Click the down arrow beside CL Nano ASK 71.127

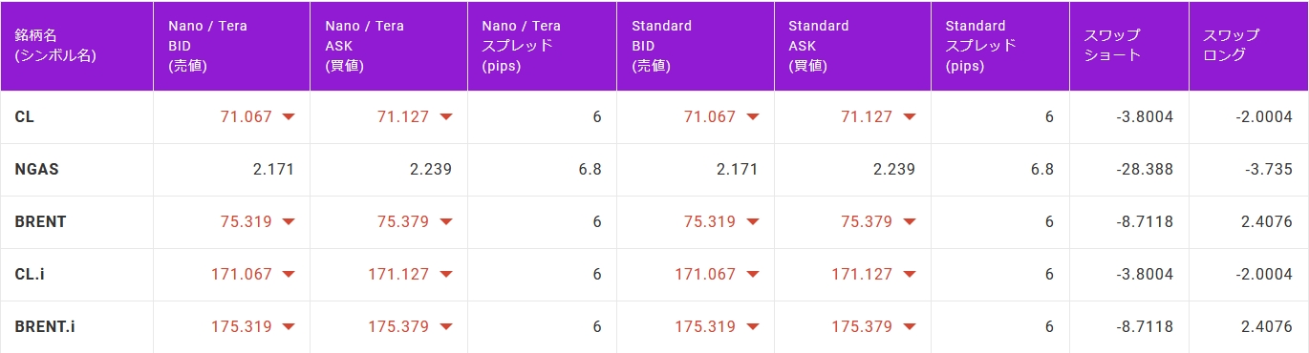click(445, 117)
